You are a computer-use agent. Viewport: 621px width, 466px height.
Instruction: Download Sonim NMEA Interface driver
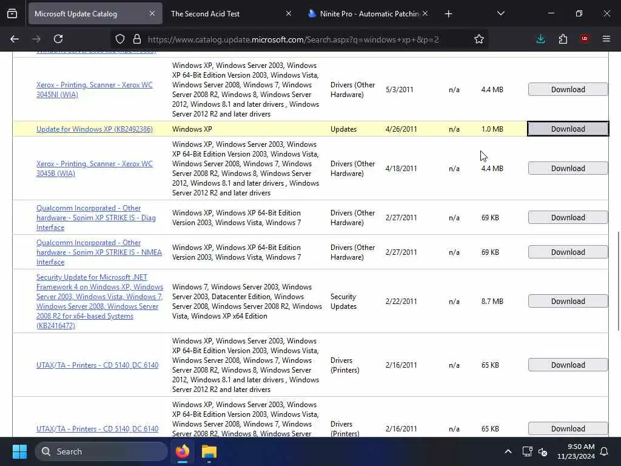point(568,252)
